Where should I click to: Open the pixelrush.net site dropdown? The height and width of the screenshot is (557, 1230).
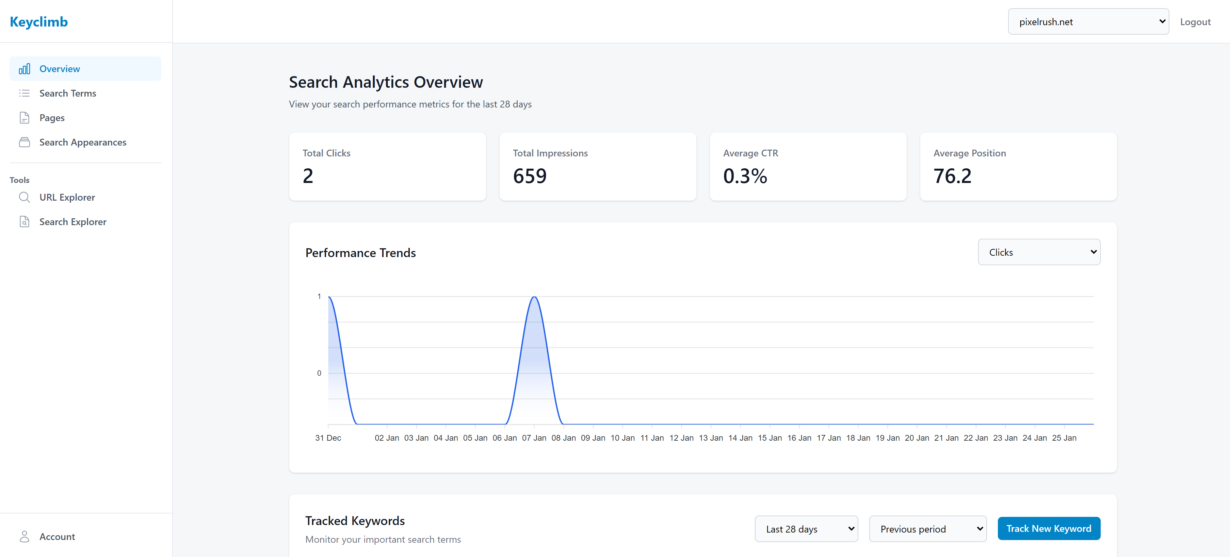click(x=1088, y=21)
